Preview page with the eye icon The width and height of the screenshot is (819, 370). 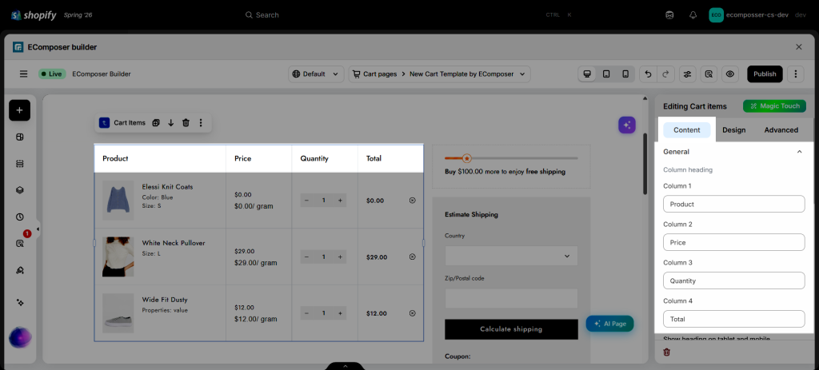coord(730,74)
